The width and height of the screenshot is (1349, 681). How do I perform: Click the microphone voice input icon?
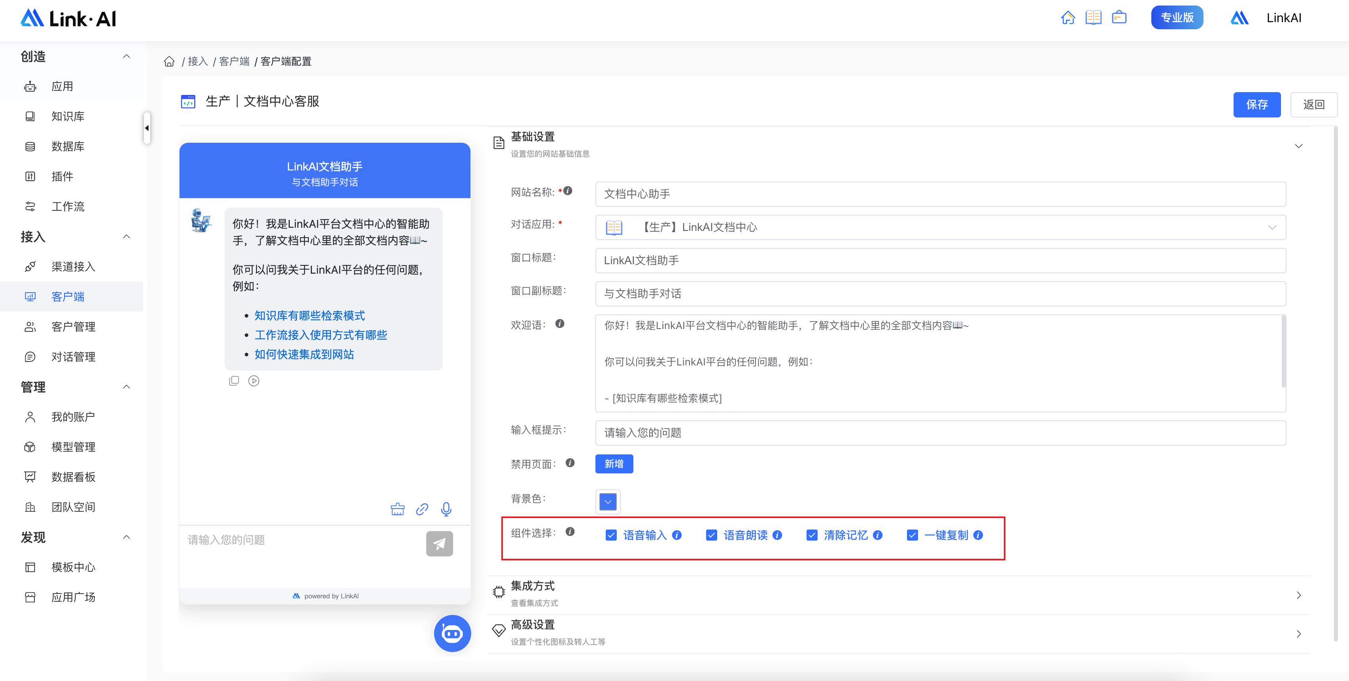click(x=446, y=509)
